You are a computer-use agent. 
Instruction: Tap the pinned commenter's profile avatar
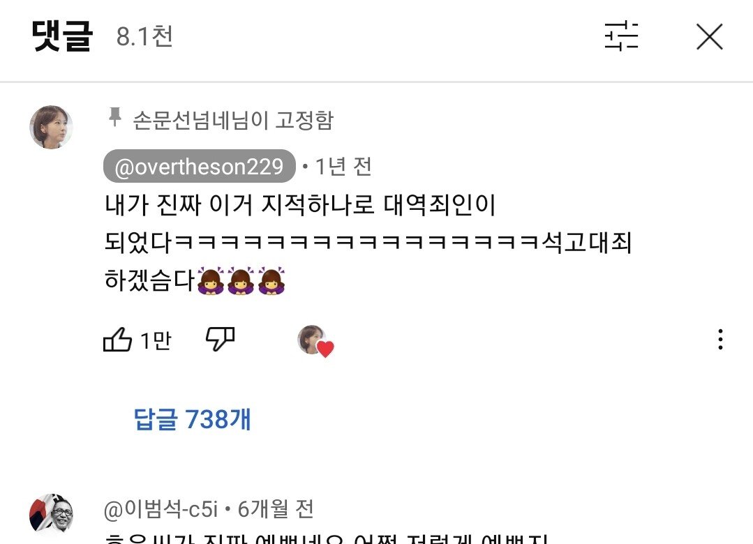(52, 127)
